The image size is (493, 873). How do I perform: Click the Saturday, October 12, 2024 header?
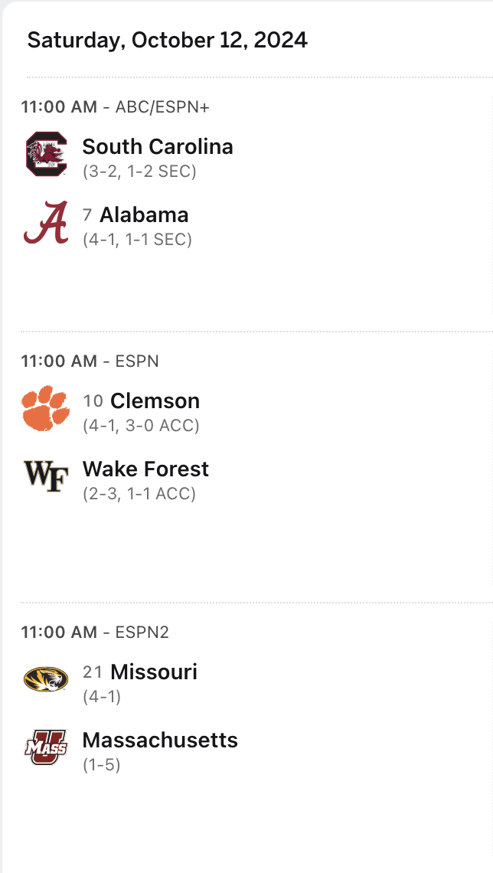168,40
